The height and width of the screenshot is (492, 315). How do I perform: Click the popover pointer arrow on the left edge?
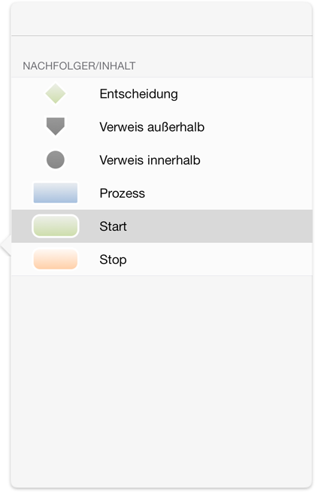click(x=6, y=244)
